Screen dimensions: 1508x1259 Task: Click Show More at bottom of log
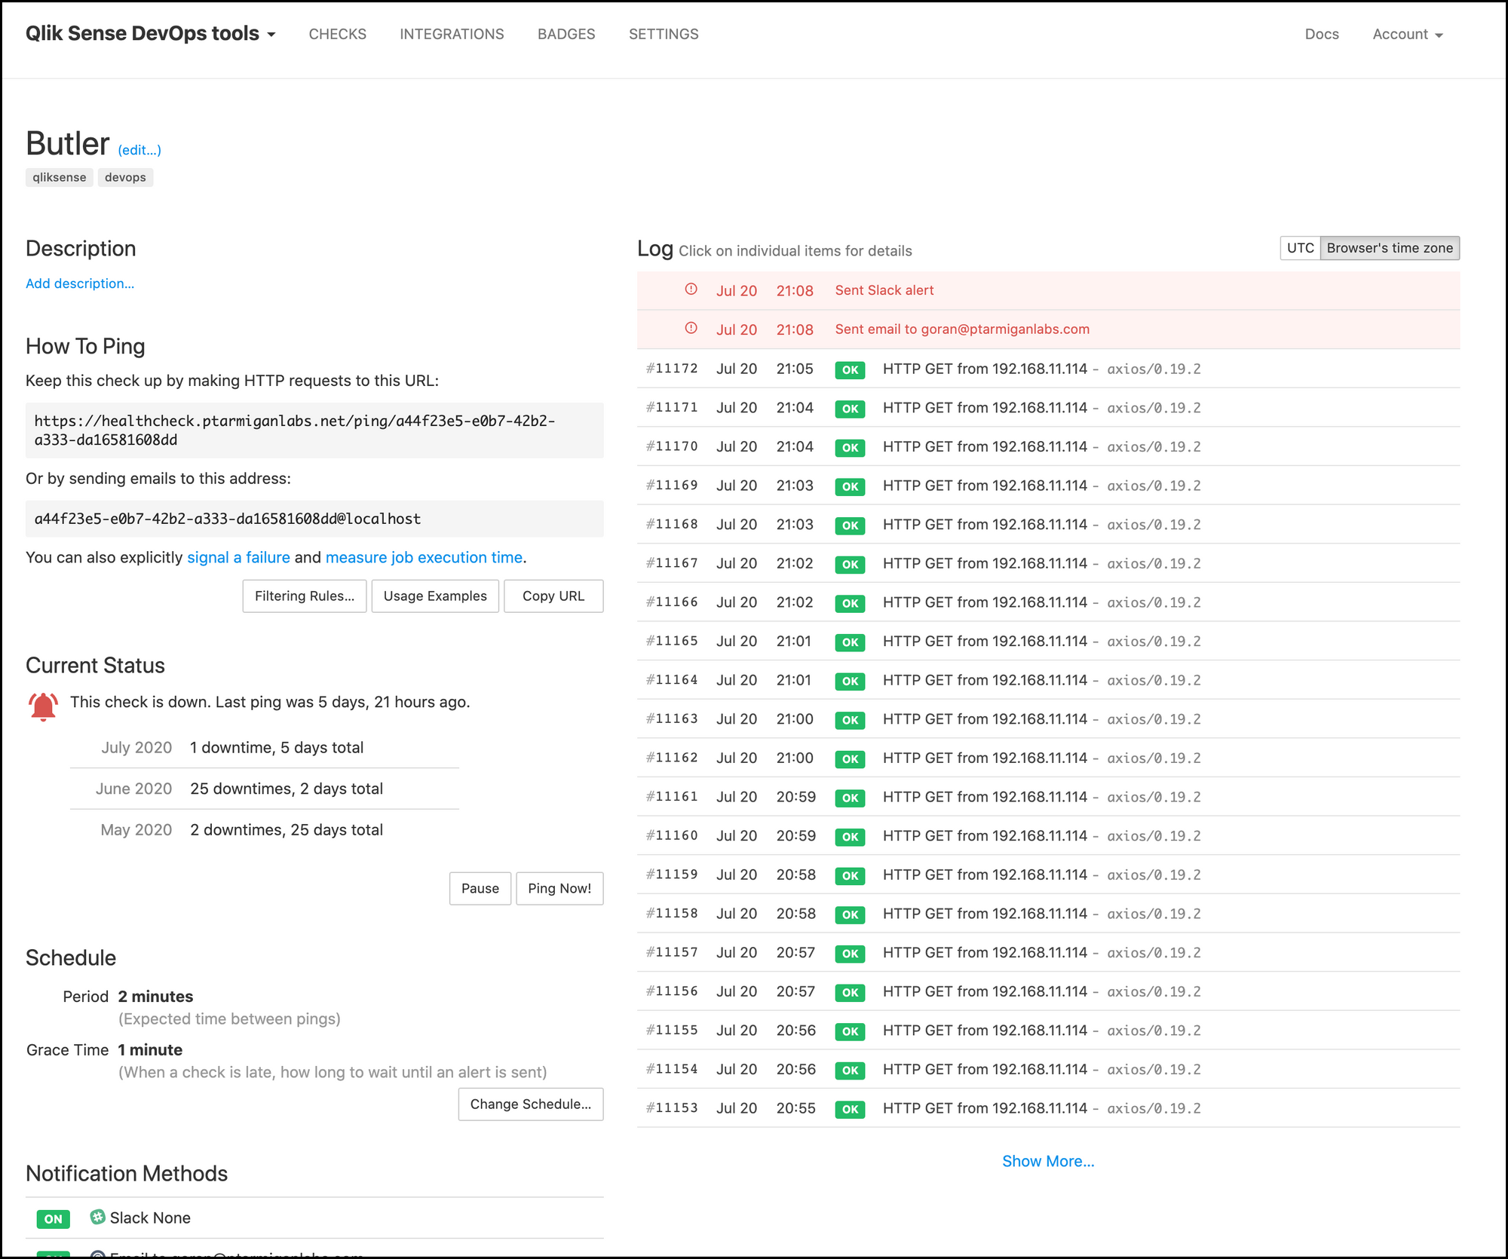tap(1048, 1161)
